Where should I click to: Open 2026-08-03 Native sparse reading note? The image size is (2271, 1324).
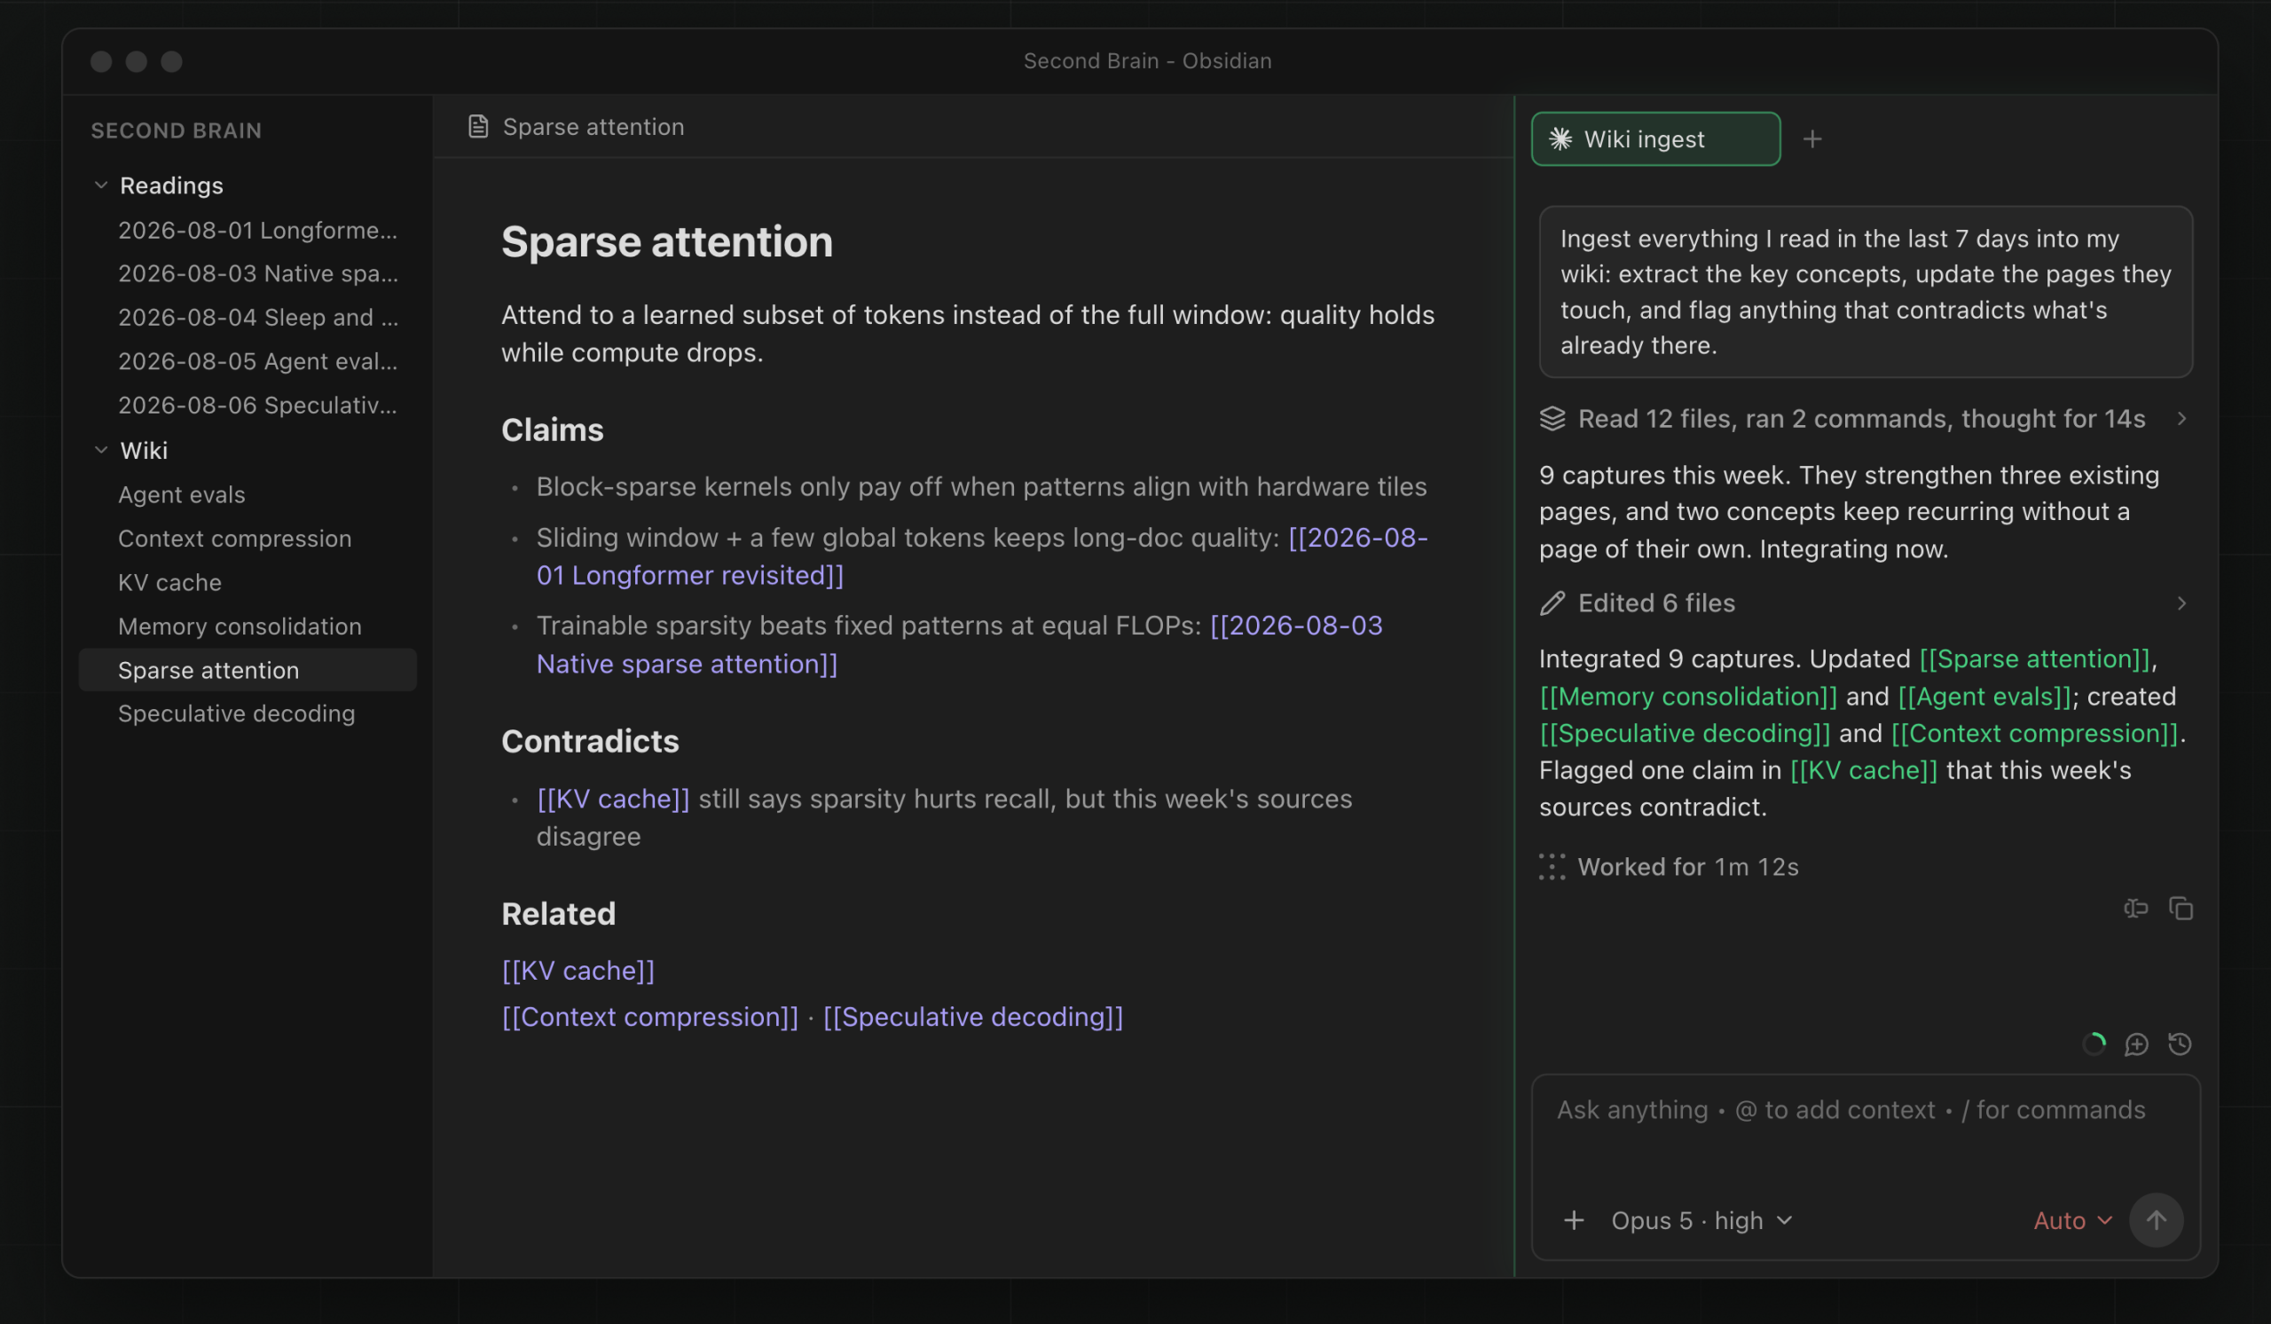258,274
